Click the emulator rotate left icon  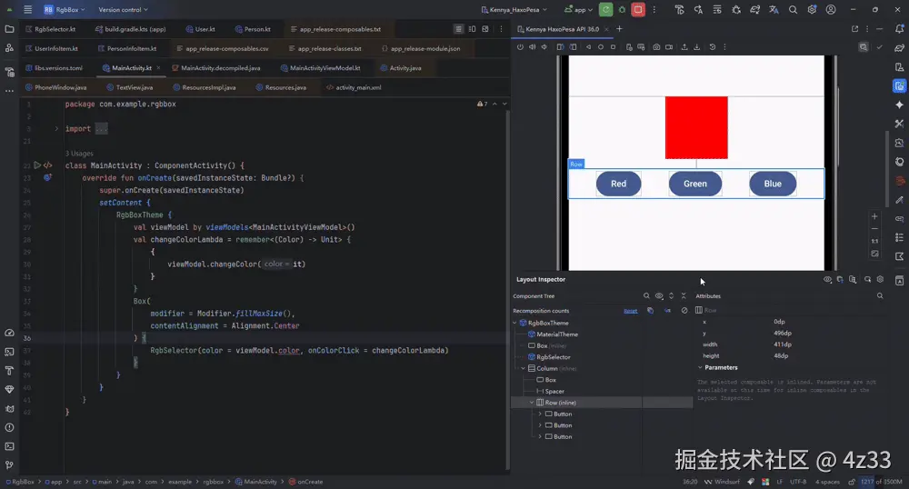tap(560, 47)
